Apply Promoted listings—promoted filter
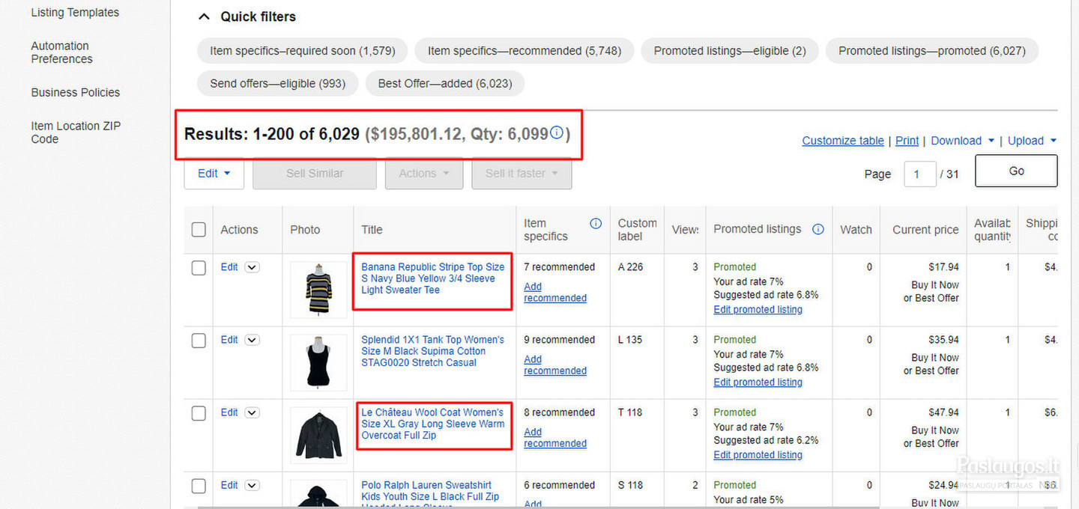The image size is (1079, 509). tap(932, 51)
